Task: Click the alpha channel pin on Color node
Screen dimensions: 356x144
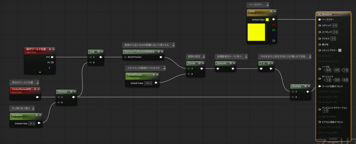Action: (274, 41)
